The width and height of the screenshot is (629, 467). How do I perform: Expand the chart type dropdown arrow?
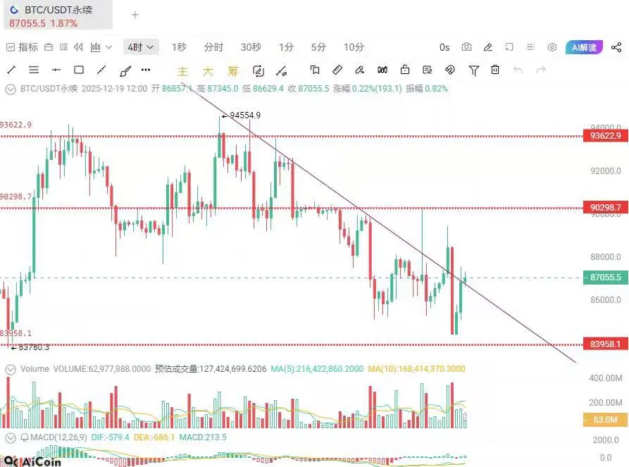point(108,47)
